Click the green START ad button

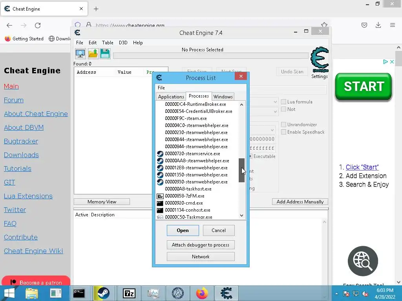(364, 87)
